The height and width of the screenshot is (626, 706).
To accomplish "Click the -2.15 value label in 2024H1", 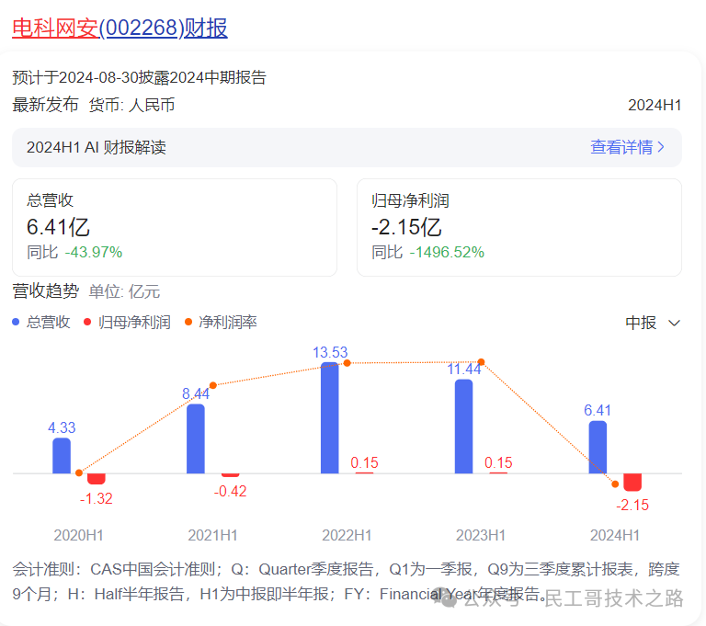I will point(632,505).
